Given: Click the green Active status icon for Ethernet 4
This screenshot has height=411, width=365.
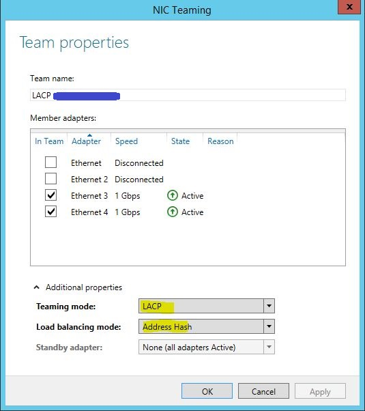Looking at the screenshot, I should click(173, 212).
